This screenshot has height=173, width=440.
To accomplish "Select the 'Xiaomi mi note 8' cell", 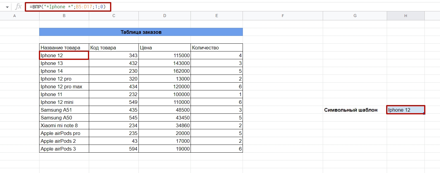I will pyautogui.click(x=64, y=125).
